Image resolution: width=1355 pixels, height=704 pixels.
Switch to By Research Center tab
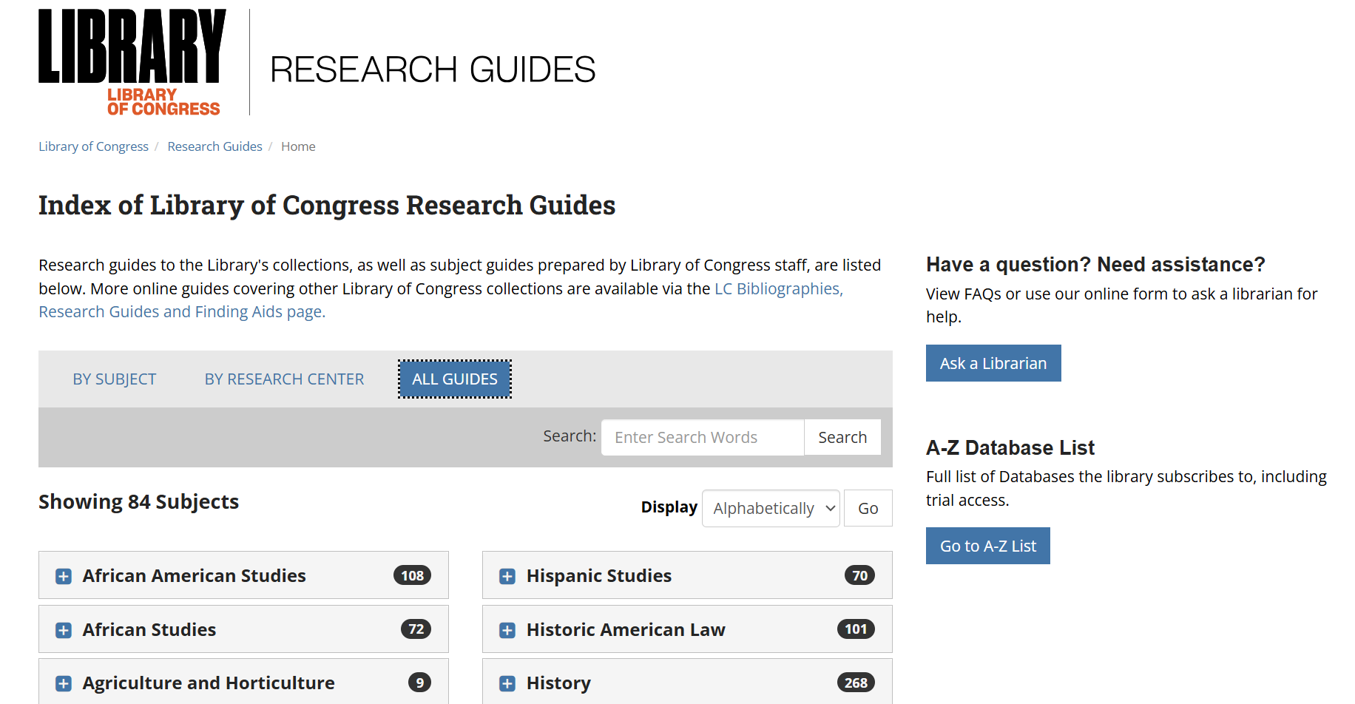[284, 379]
